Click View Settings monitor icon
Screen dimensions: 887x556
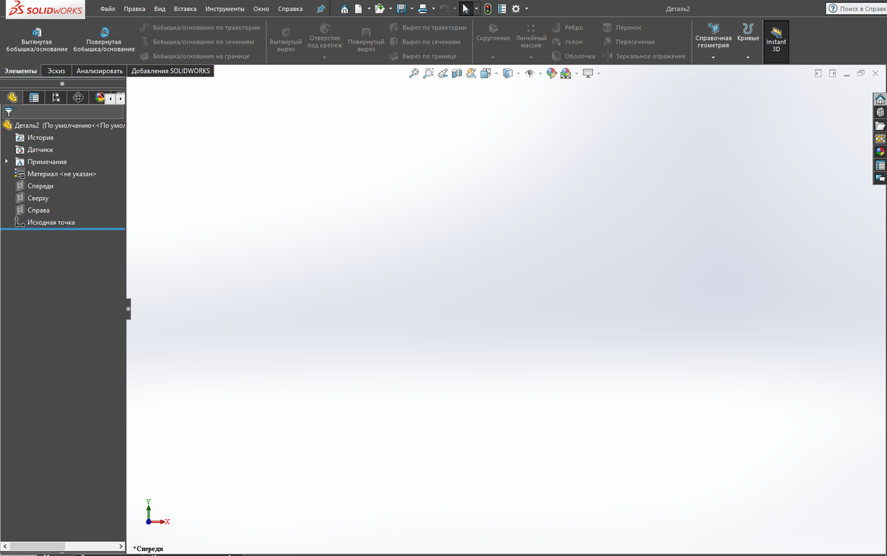pyautogui.click(x=588, y=73)
